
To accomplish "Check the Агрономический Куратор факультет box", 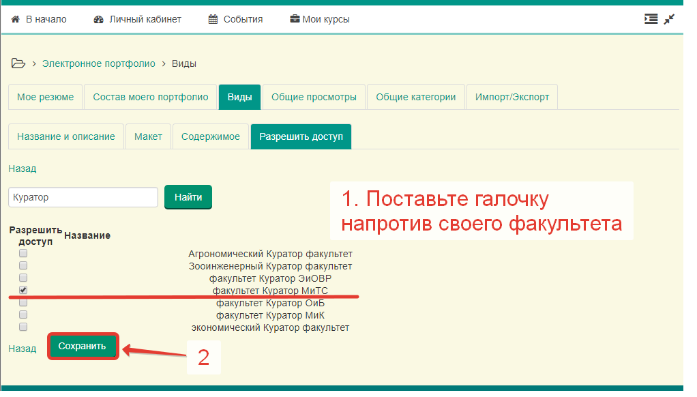I will tap(23, 253).
